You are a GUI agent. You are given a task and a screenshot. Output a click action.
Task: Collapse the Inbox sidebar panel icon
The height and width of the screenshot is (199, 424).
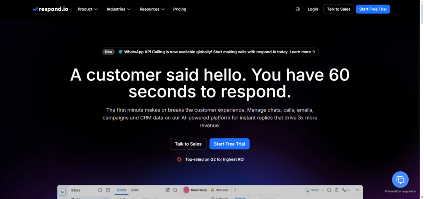click(x=108, y=190)
